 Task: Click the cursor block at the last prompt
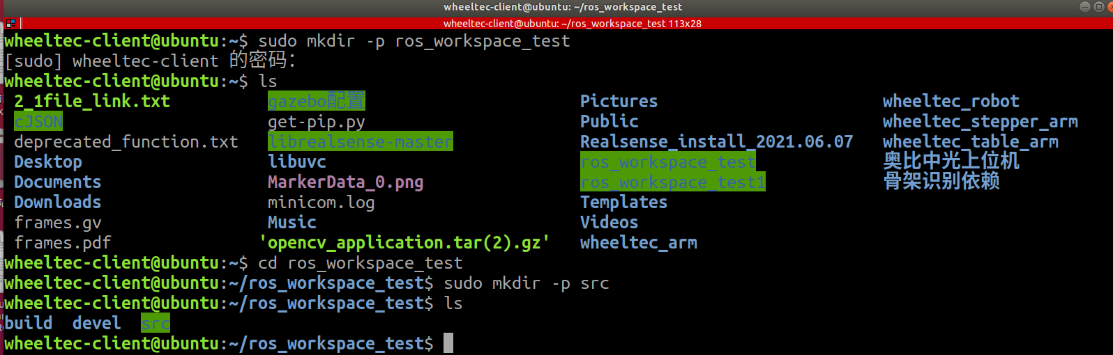point(448,343)
